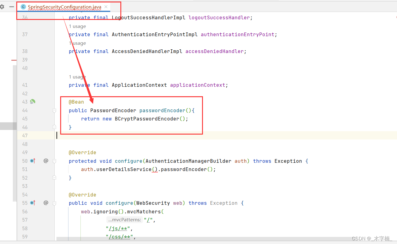Click line number 53 in the gutter
The width and height of the screenshot is (397, 244).
[25, 186]
